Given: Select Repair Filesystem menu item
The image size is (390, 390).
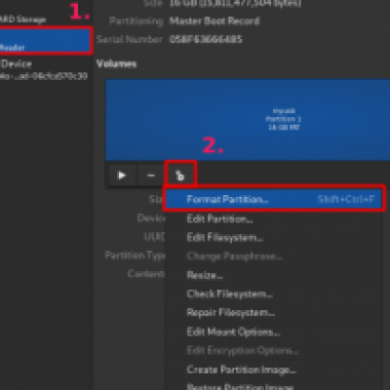Looking at the screenshot, I should tap(231, 313).
